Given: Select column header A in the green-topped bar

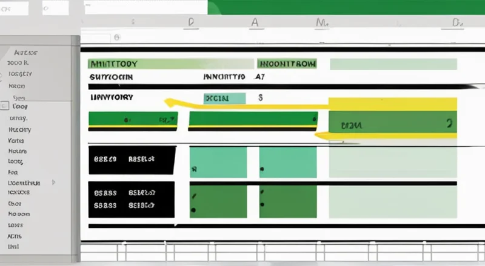Looking at the screenshot, I should 255,22.
